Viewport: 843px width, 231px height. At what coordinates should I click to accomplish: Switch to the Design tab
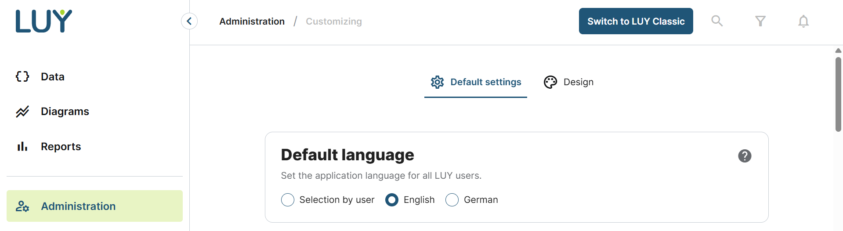(569, 82)
